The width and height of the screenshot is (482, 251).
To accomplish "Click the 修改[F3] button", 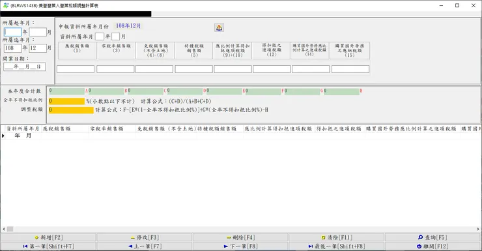I will (x=145, y=237).
